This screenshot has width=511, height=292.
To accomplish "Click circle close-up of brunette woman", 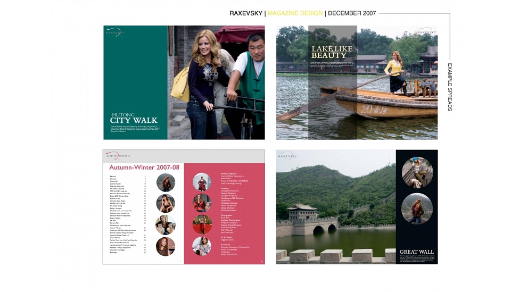I will [166, 246].
